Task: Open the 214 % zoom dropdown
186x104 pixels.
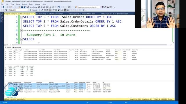Action: pyautogui.click(x=10, y=45)
